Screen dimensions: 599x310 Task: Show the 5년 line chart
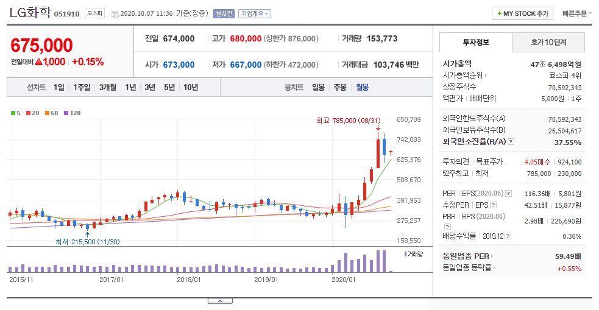[x=169, y=88]
